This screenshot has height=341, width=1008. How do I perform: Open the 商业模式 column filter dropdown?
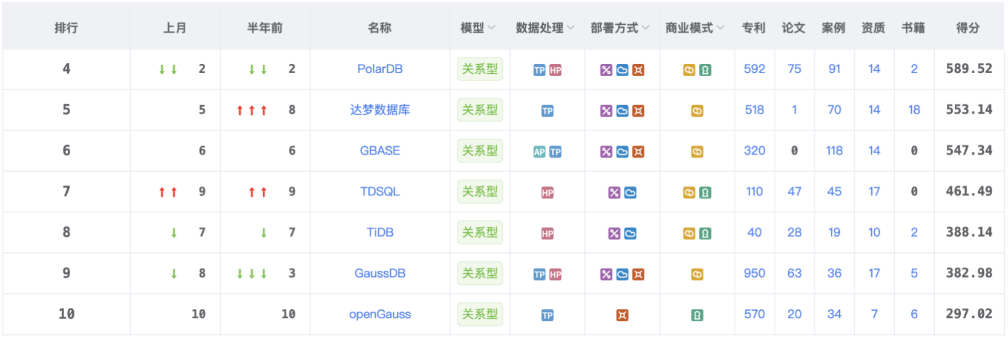coord(721,28)
